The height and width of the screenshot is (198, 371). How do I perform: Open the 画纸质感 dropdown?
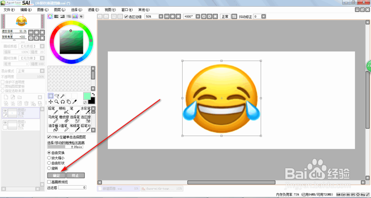[42, 46]
